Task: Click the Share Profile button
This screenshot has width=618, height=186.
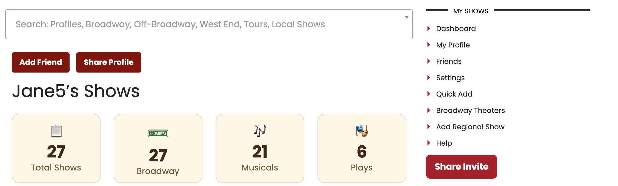Action: [x=108, y=62]
